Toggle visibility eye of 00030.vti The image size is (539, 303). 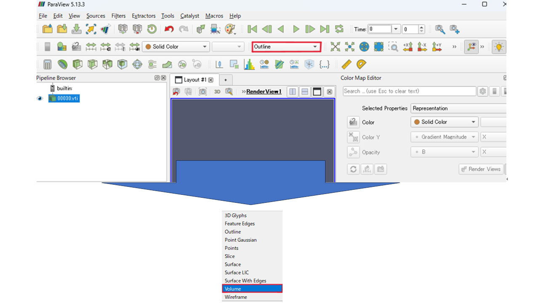pos(40,98)
